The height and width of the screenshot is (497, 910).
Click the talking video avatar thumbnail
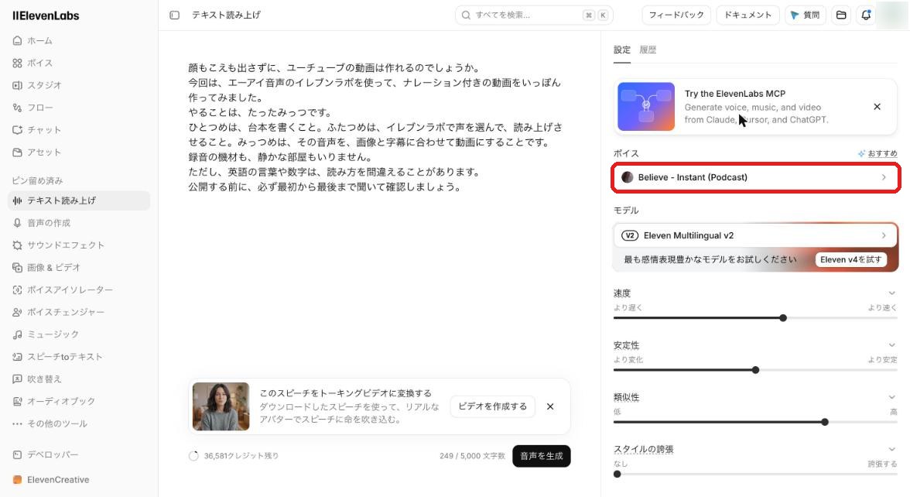tap(221, 406)
